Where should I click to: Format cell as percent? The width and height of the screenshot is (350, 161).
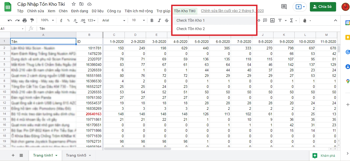point(68,20)
